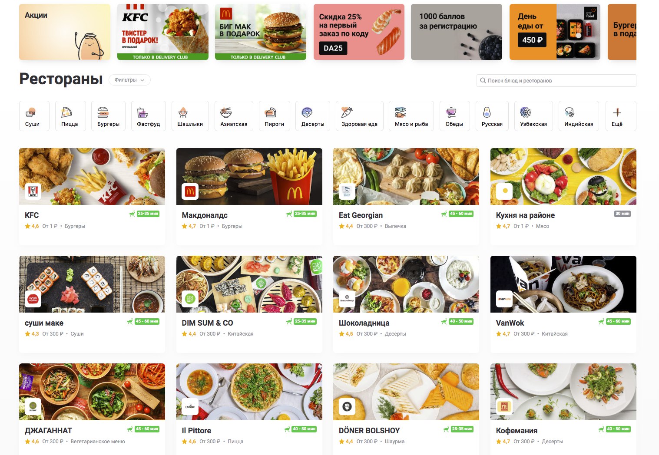
Task: Pick the Десерты donut icon
Action: click(307, 112)
